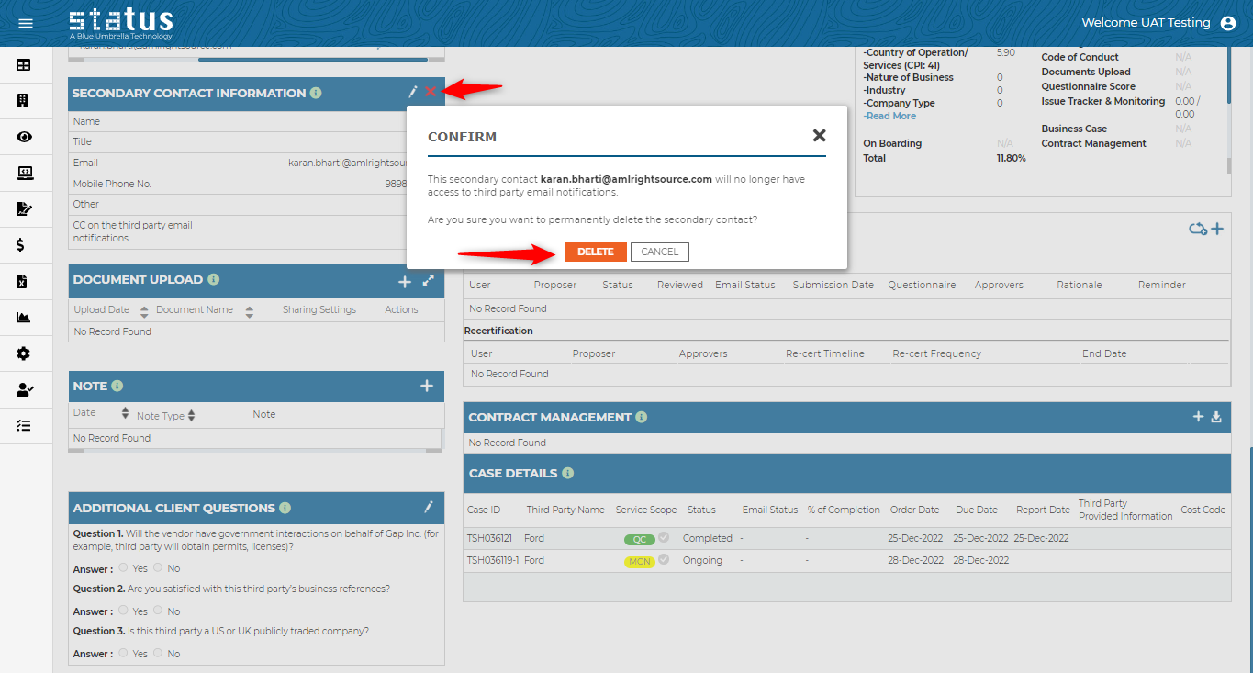Viewport: 1253px width, 673px height.
Task: Download contract management data icon
Action: [1216, 417]
